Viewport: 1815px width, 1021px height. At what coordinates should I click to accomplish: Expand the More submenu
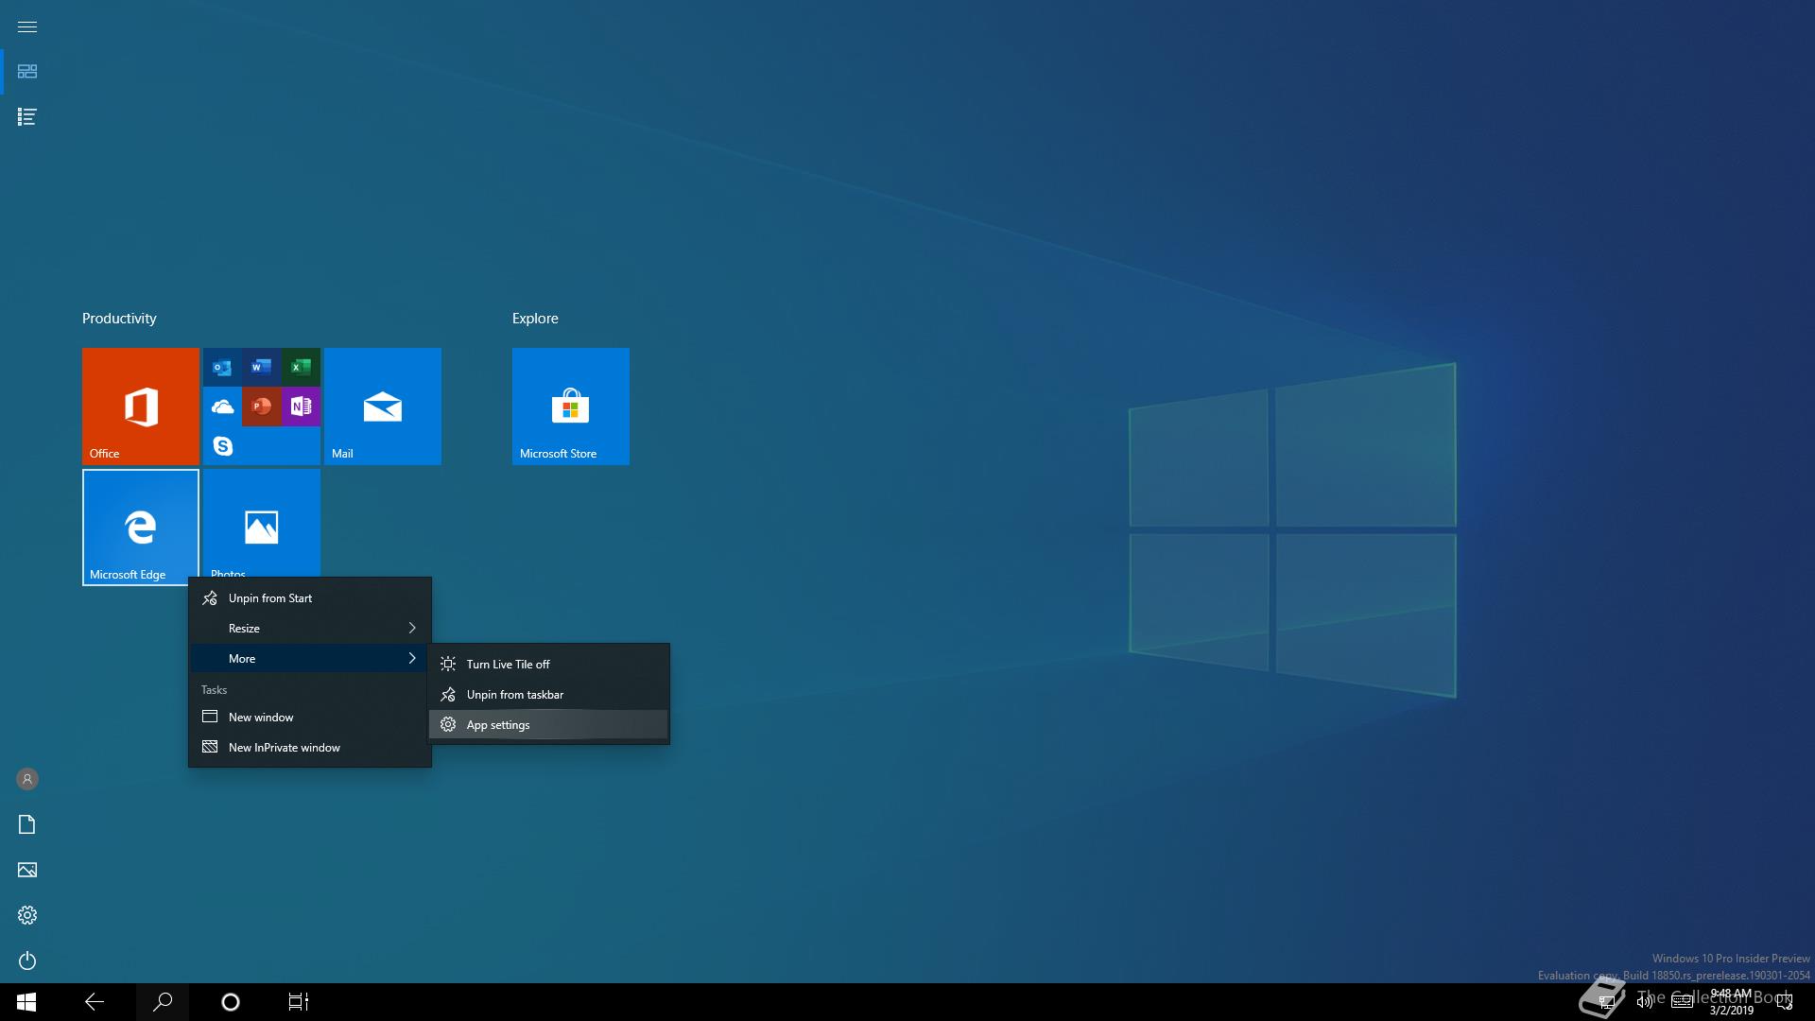pyautogui.click(x=310, y=659)
